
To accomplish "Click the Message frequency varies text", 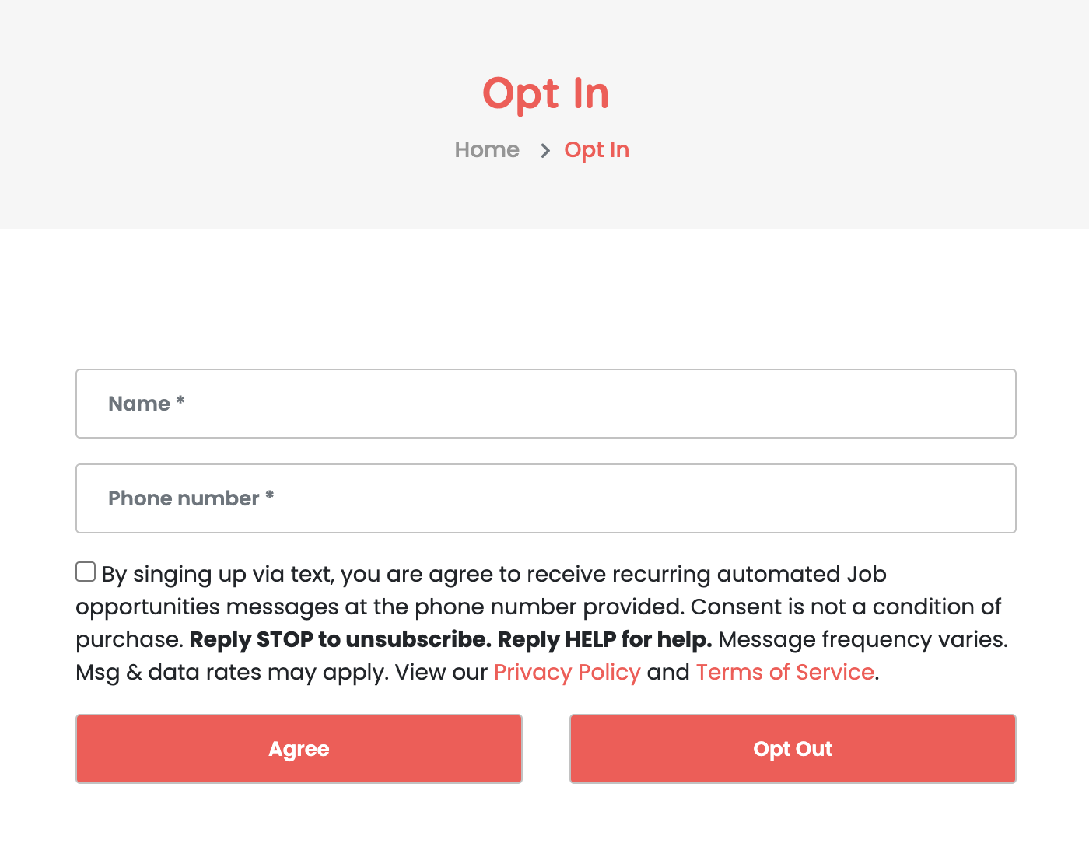I will click(x=863, y=639).
